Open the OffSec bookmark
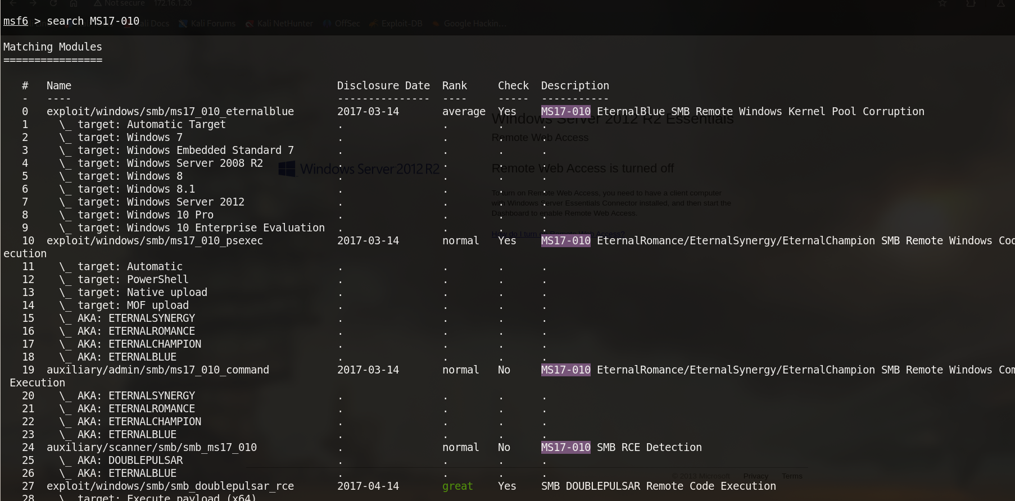 click(x=342, y=24)
